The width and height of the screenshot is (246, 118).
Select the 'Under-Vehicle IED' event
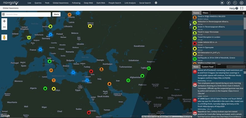pos(218,43)
